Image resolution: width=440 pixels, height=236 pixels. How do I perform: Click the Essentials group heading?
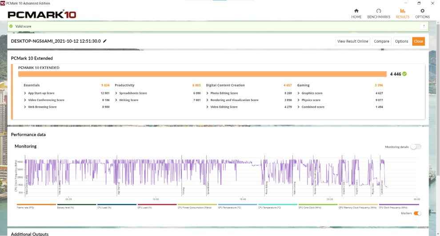(x=32, y=85)
